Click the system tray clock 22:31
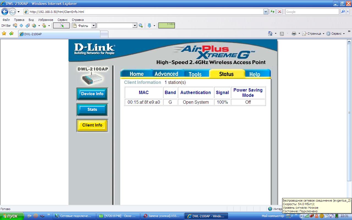The width and height of the screenshot is (352, 220). (345, 216)
